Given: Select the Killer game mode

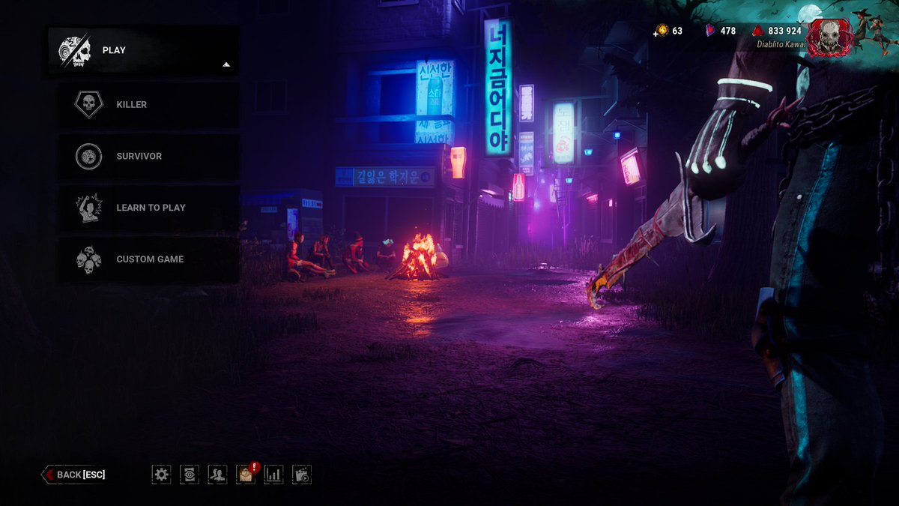Looking at the screenshot, I should pos(150,105).
